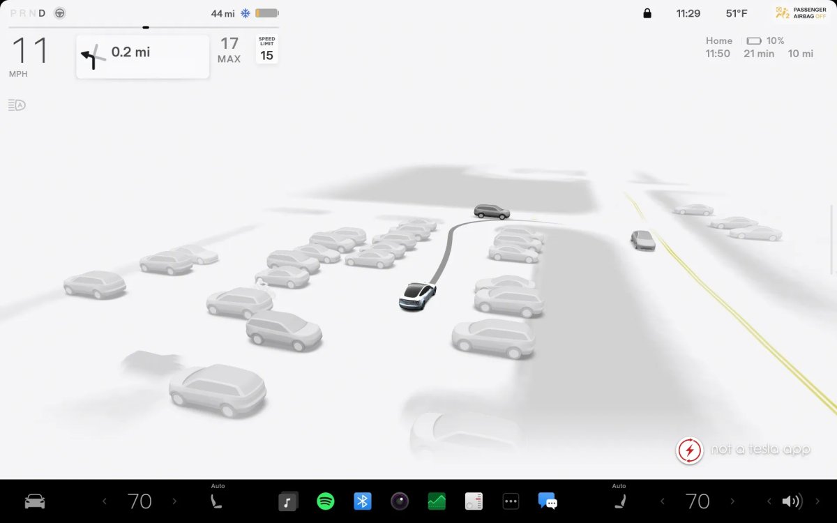Open the Radio tuner app icon
Screen dimensions: 837x523
pyautogui.click(x=474, y=501)
